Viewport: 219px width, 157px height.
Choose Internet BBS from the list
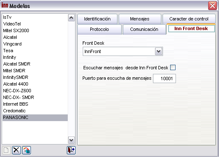coord(35,104)
